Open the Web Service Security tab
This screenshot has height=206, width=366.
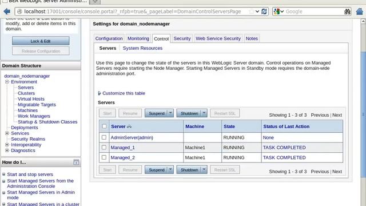coord(218,38)
